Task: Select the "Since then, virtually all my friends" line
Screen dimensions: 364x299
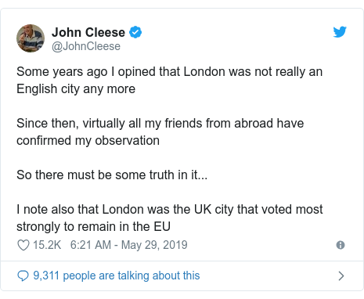Action: 160,124
